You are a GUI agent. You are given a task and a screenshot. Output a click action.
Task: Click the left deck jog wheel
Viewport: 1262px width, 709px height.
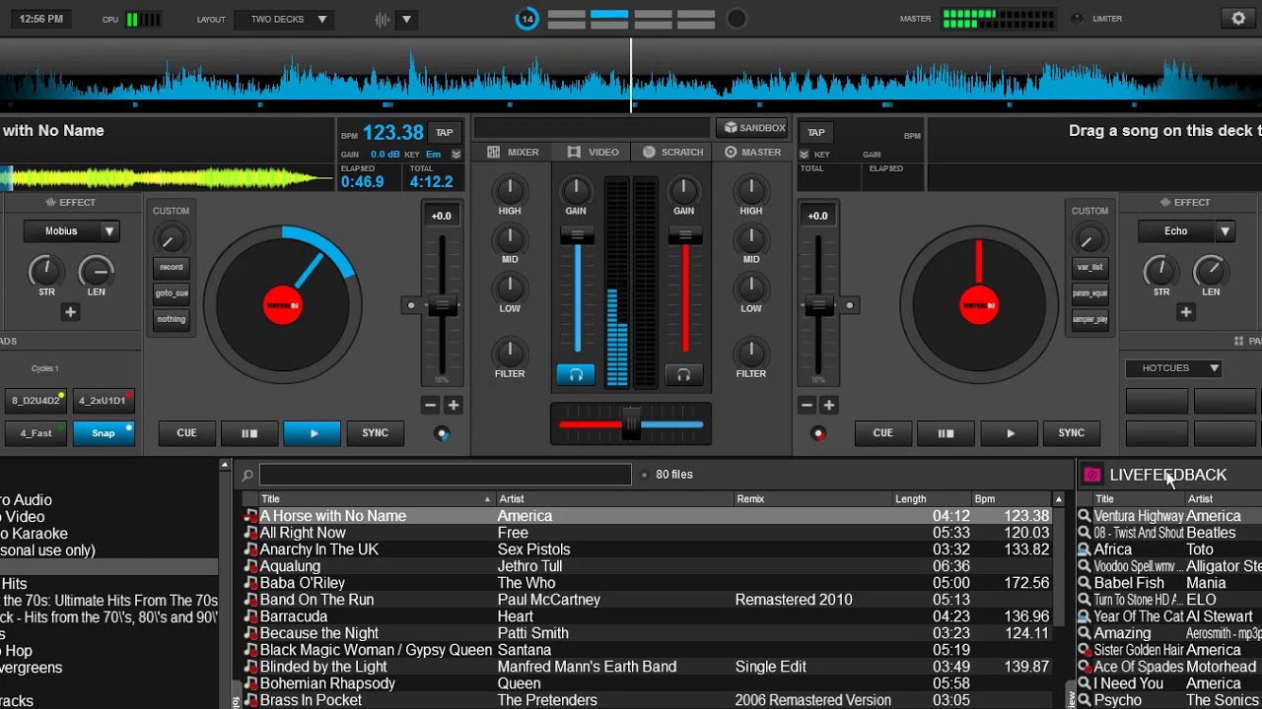tap(283, 304)
